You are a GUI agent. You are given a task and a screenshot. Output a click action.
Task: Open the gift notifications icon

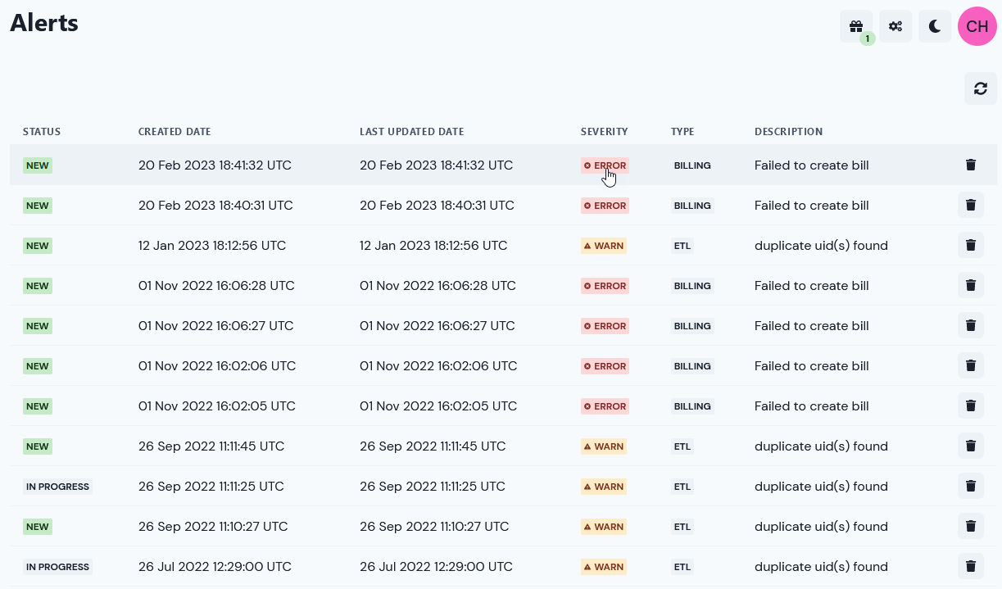point(856,26)
